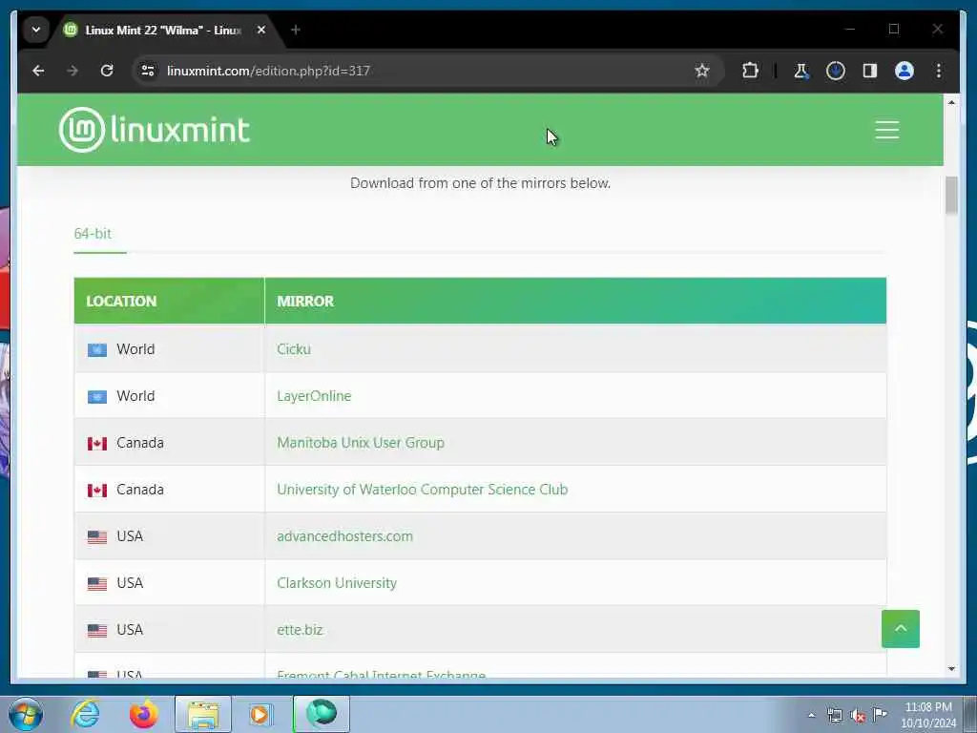This screenshot has height=733, width=977.
Task: Open the Extensions puzzle icon
Action: [x=750, y=71]
